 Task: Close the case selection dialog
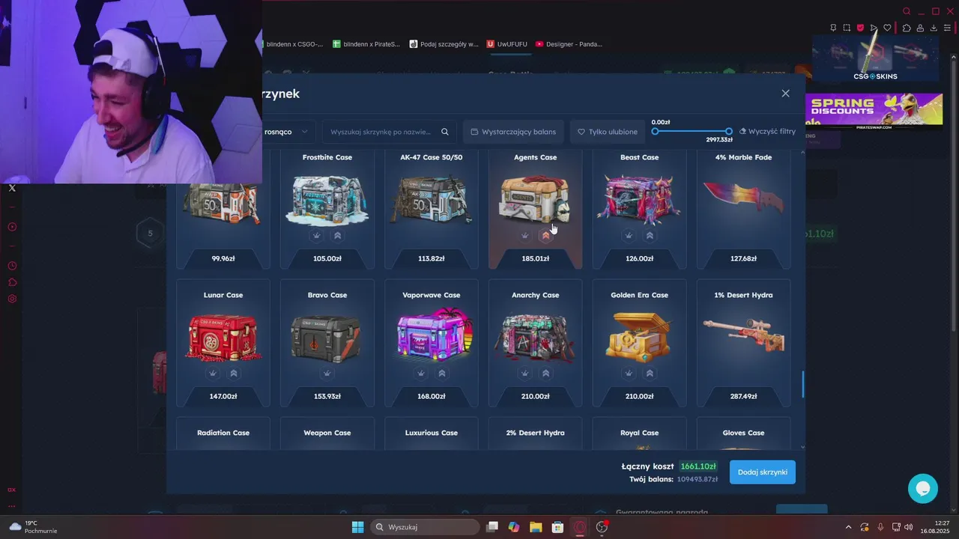coord(785,94)
